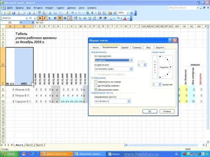210x157 pixels.
Task: Apply thousands separator 000 format icon
Action: (x=85, y=18)
